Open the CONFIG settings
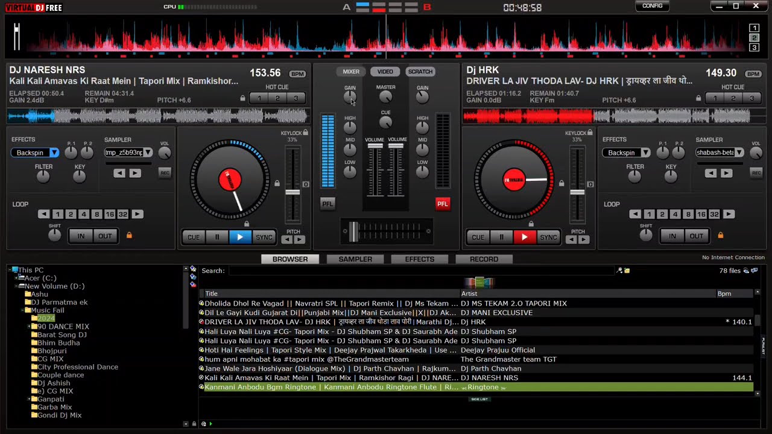 652,6
